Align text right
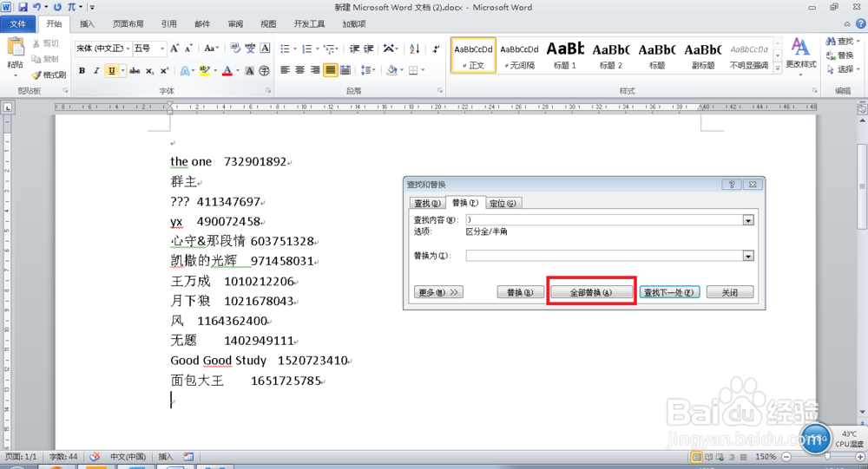This screenshot has height=469, width=868. [315, 70]
